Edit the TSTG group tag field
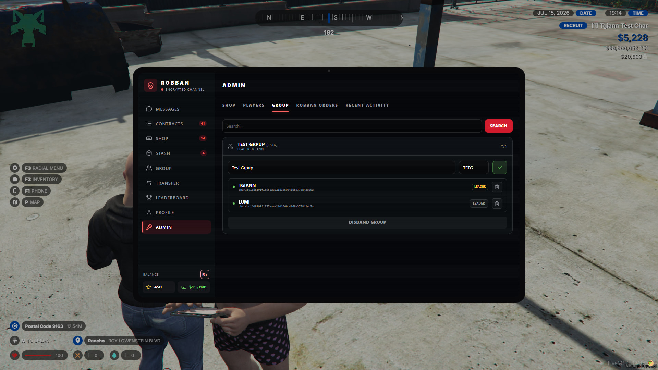Screen dimensions: 658x370 (x=474, y=168)
